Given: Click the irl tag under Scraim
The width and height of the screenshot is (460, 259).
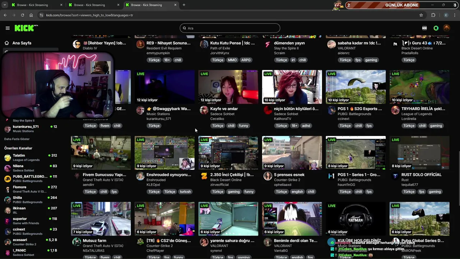Looking at the screenshot, I should coord(293,60).
